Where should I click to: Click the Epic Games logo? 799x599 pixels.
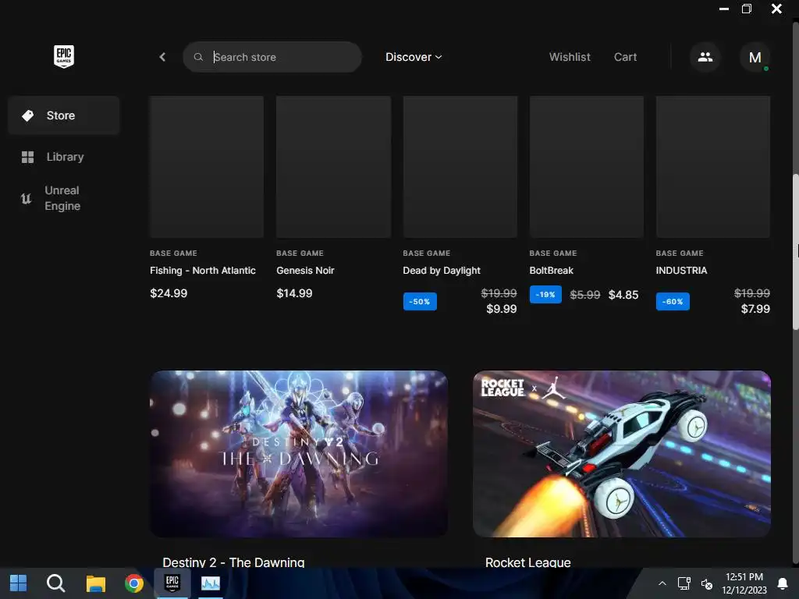(x=64, y=56)
